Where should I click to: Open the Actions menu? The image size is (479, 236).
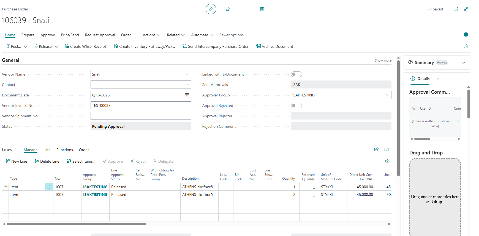coord(151,35)
